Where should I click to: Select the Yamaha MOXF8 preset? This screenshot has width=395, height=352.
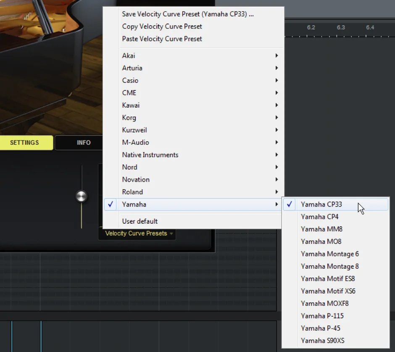point(336,303)
